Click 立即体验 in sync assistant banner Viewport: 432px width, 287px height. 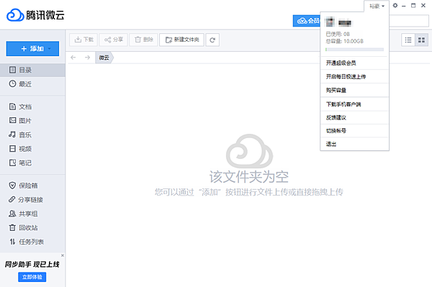click(x=32, y=277)
